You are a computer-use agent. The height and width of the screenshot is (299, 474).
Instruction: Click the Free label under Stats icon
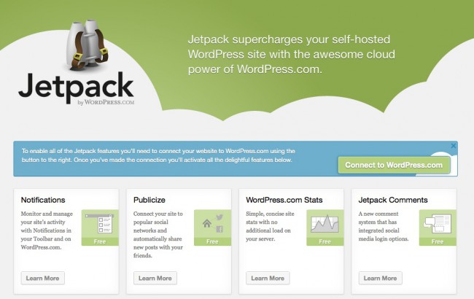pos(325,241)
